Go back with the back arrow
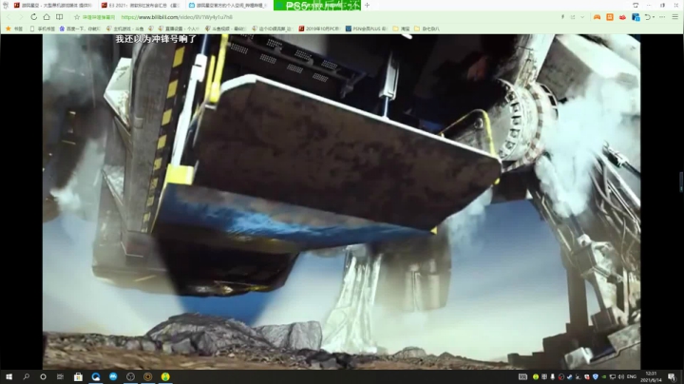This screenshot has width=684, height=384. (9, 17)
